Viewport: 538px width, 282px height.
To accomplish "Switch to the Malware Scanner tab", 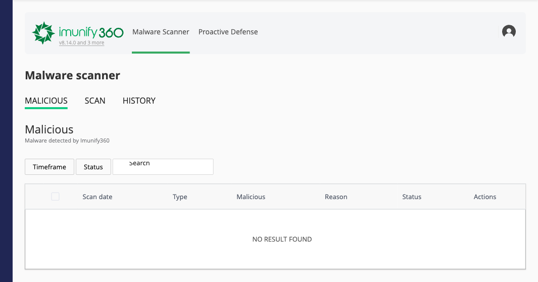I will coord(161,32).
